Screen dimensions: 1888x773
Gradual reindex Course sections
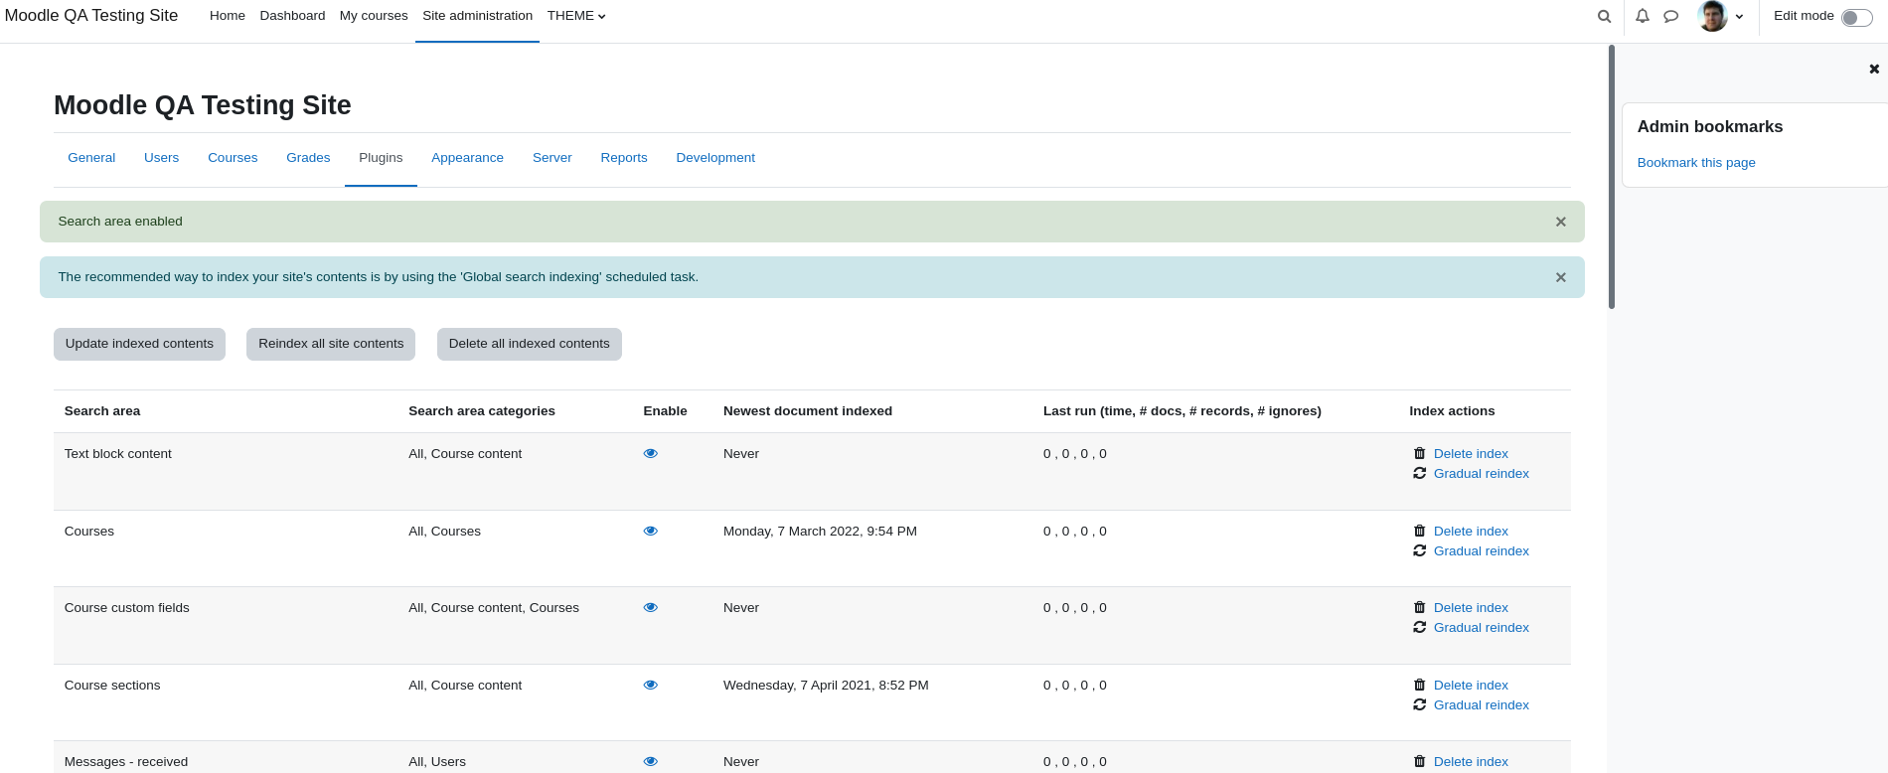(1481, 704)
